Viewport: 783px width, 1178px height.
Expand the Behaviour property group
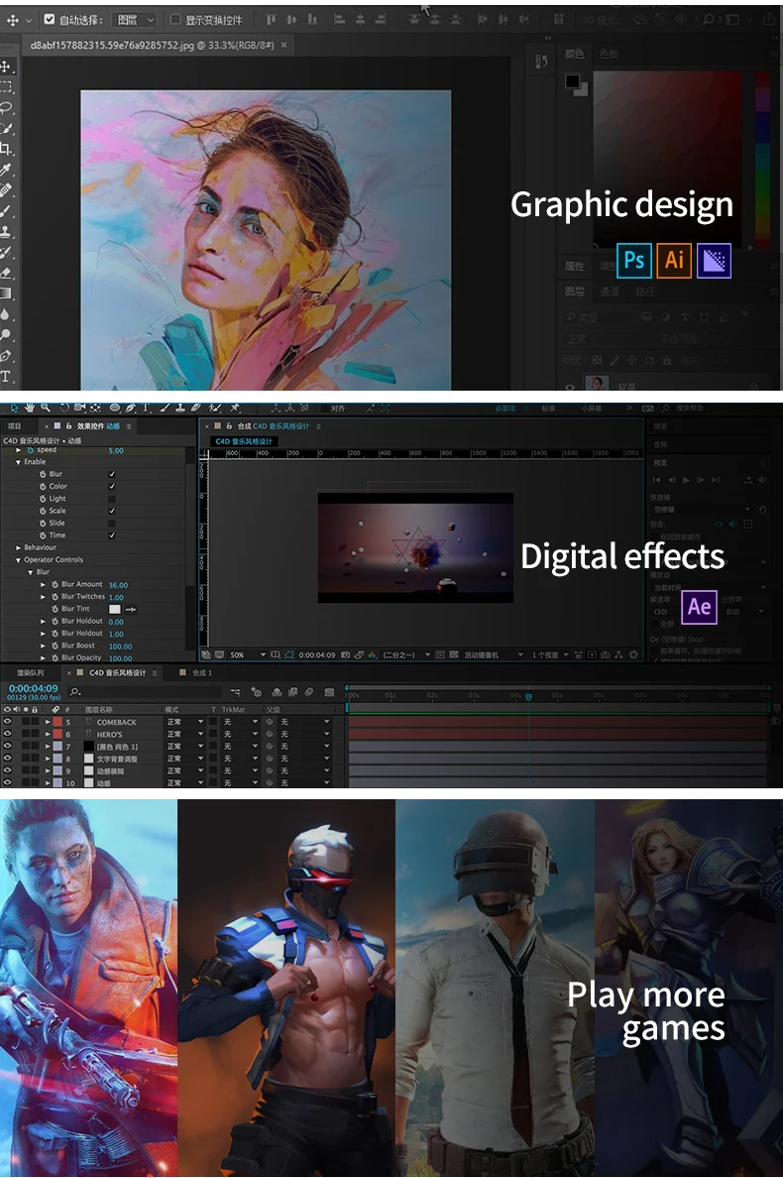point(18,547)
